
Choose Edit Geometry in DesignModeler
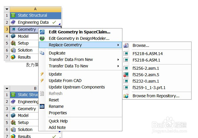(x=80, y=38)
